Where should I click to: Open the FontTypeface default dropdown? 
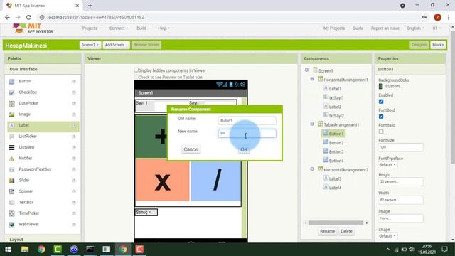[387, 165]
